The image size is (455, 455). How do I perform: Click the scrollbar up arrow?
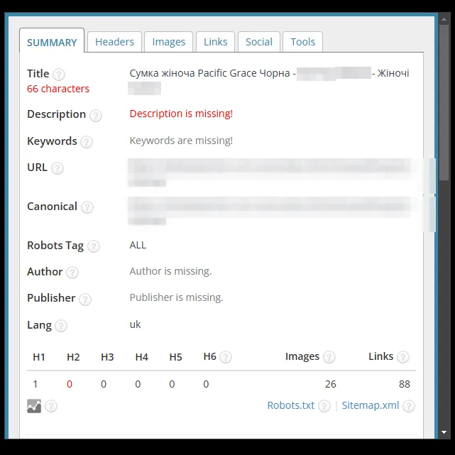[x=444, y=19]
